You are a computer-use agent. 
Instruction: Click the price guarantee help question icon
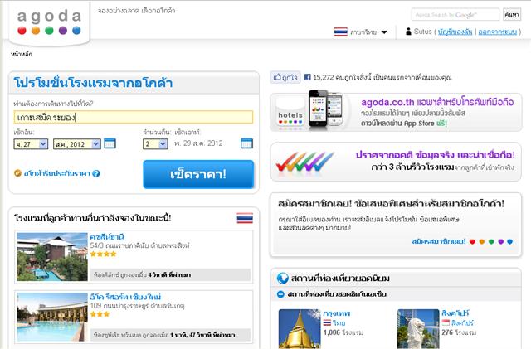[96, 173]
